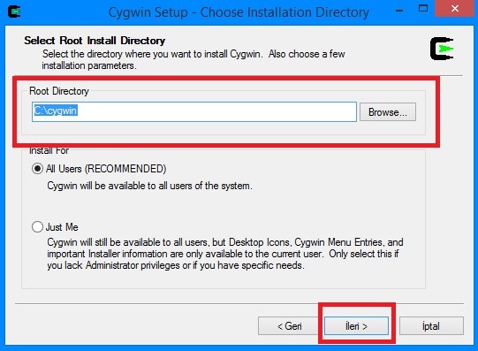
Task: Choose the Just Me radio option
Action: click(37, 227)
